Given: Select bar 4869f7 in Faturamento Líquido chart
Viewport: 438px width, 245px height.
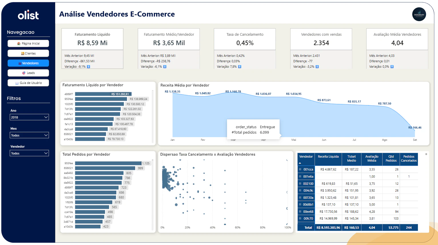Looking at the screenshot, I should pyautogui.click(x=103, y=94).
